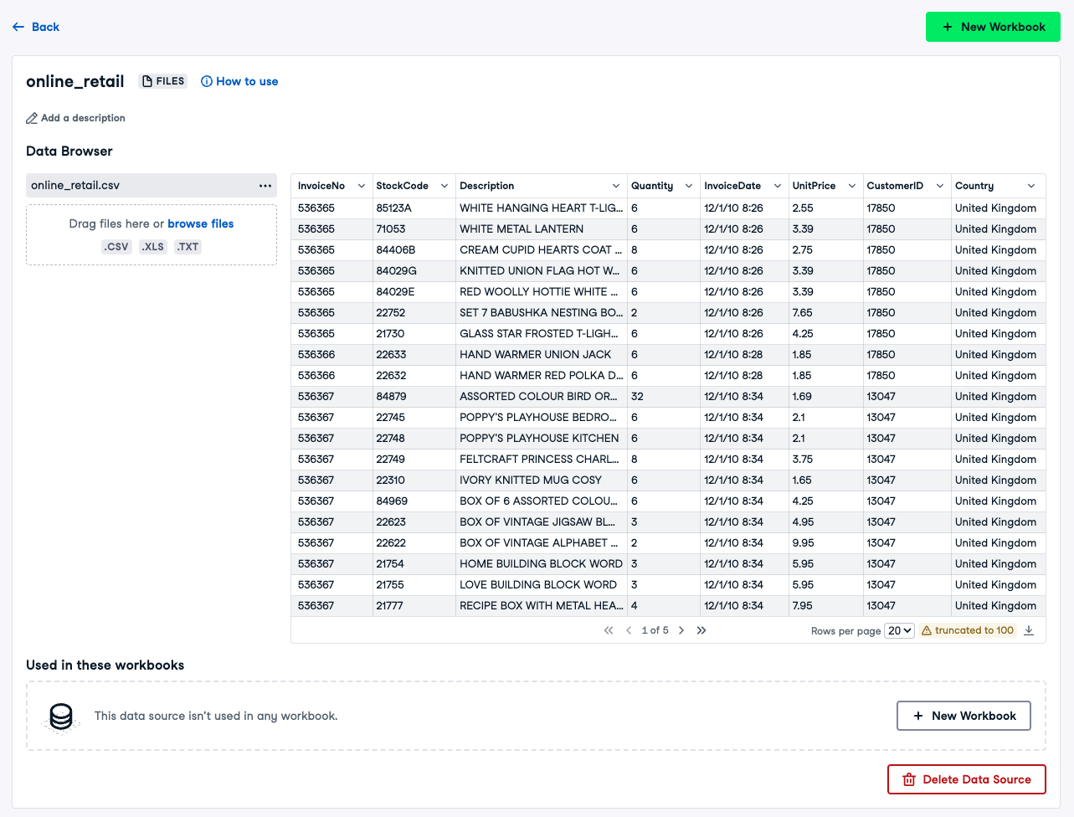Viewport: 1074px width, 817px height.
Task: Open the UnitPrice column dropdown
Action: 852,186
